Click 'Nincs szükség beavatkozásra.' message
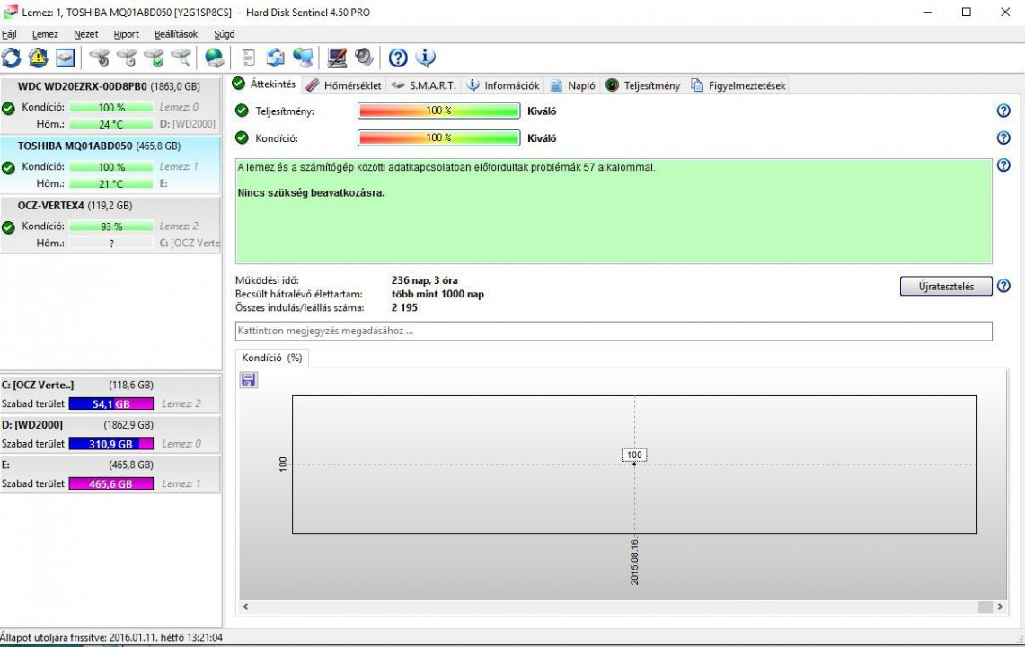 (311, 193)
